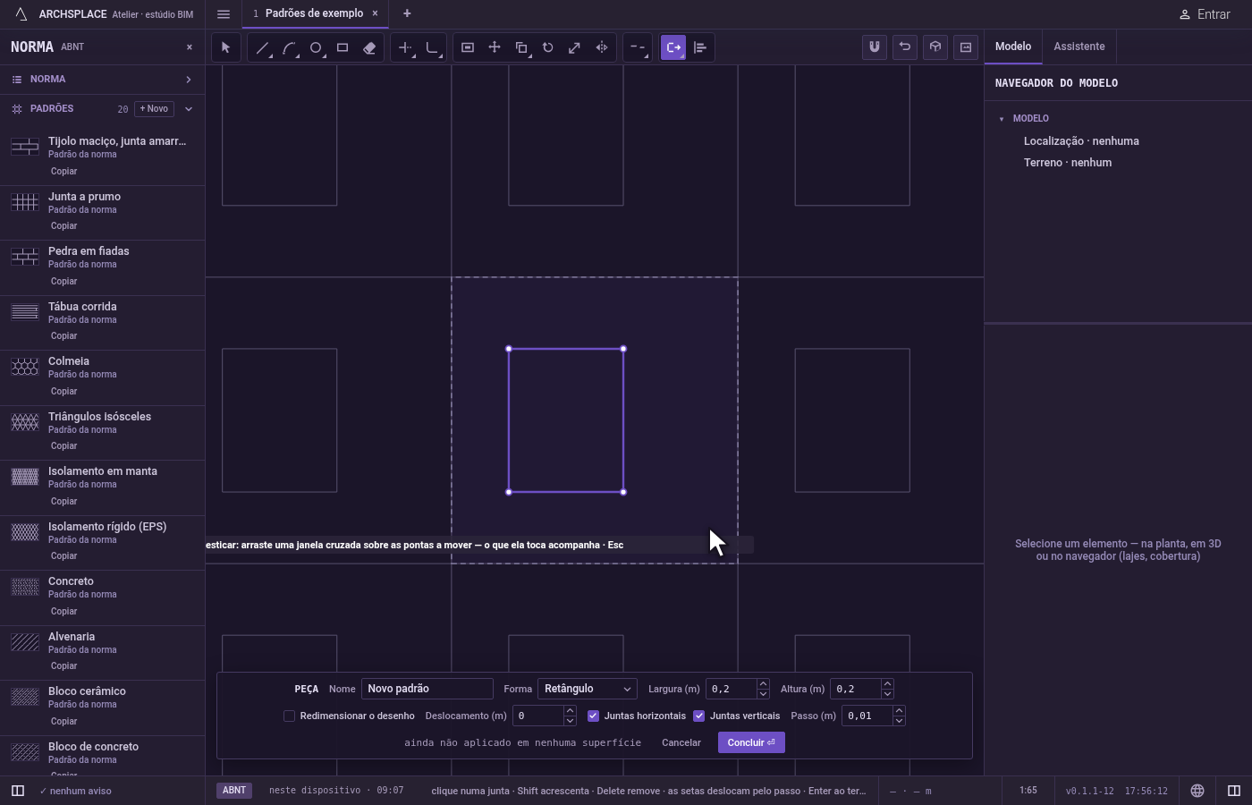Choose the eraser tool

(369, 47)
